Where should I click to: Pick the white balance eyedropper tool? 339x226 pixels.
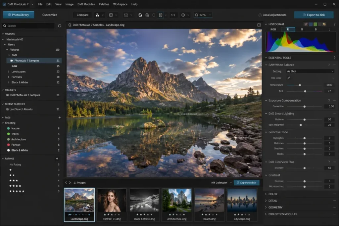pyautogui.click(x=289, y=78)
